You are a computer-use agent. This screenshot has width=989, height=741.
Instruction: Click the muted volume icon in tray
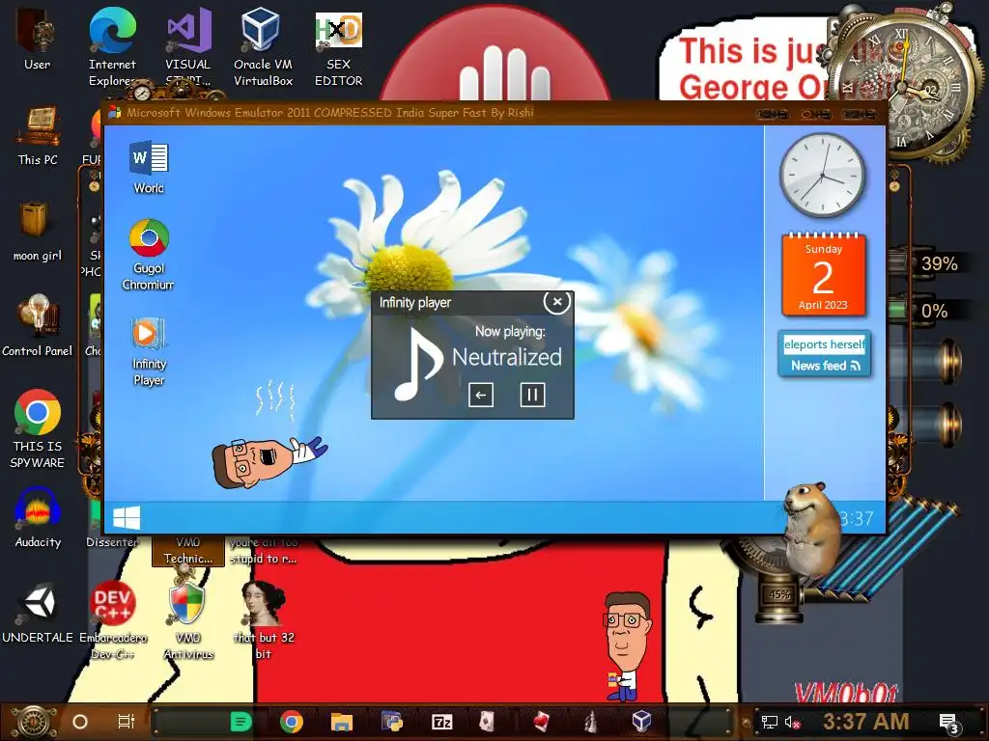793,723
